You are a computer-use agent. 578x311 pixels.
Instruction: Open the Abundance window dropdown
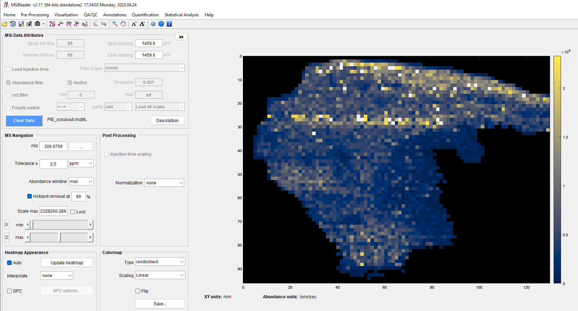(x=81, y=182)
